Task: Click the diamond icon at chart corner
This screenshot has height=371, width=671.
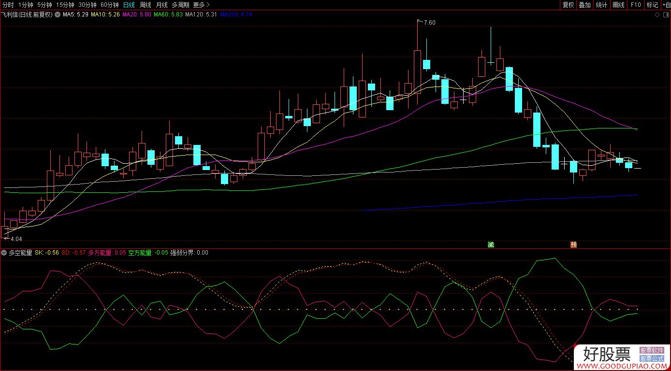Action: point(657,14)
